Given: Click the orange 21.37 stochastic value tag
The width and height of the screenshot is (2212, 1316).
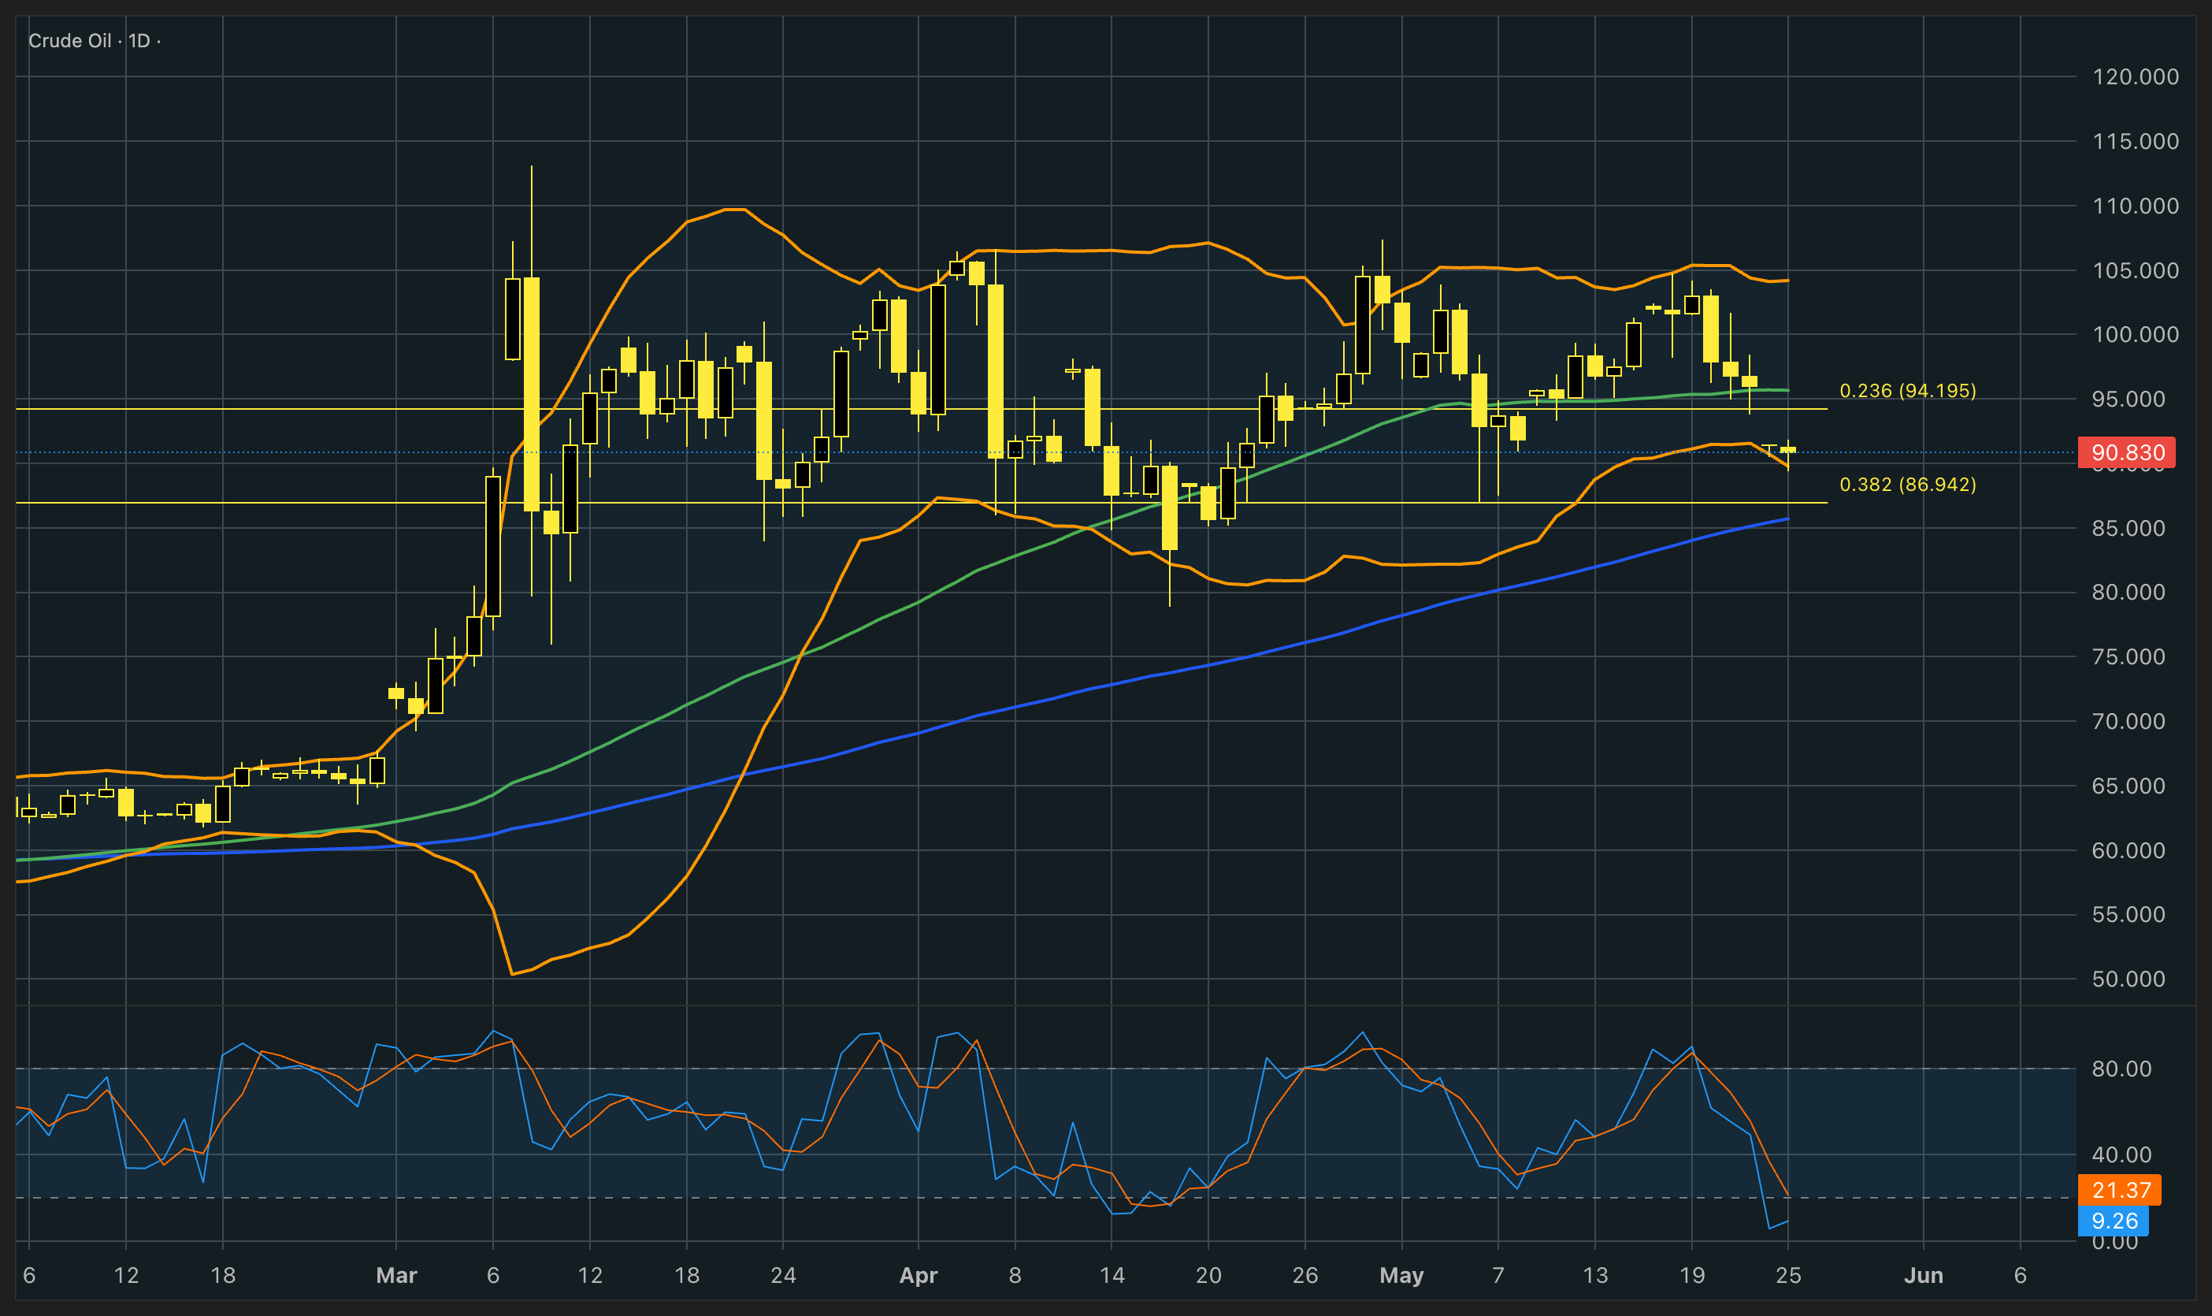Looking at the screenshot, I should (x=2120, y=1190).
